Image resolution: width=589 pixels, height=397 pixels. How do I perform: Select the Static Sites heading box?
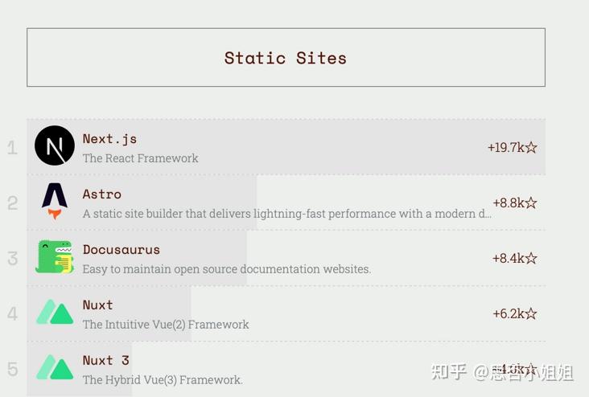pos(286,58)
